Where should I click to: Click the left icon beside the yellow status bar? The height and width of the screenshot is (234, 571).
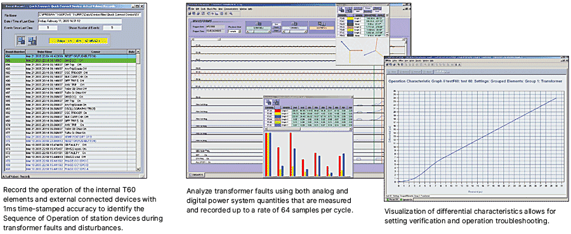[21, 40]
